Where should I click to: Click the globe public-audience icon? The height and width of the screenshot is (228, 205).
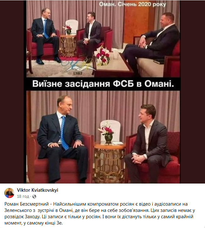[x=34, y=196]
